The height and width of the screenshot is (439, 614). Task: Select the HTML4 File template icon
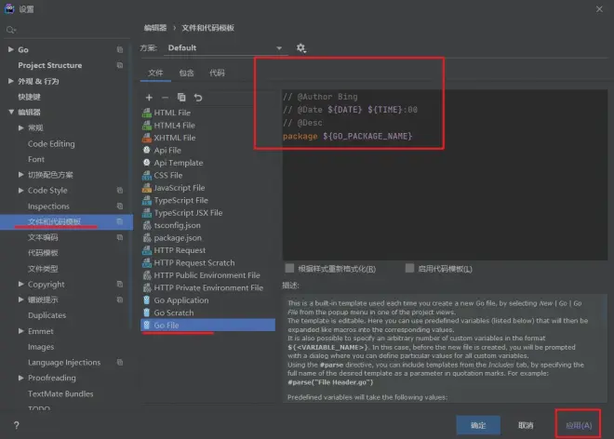(147, 126)
